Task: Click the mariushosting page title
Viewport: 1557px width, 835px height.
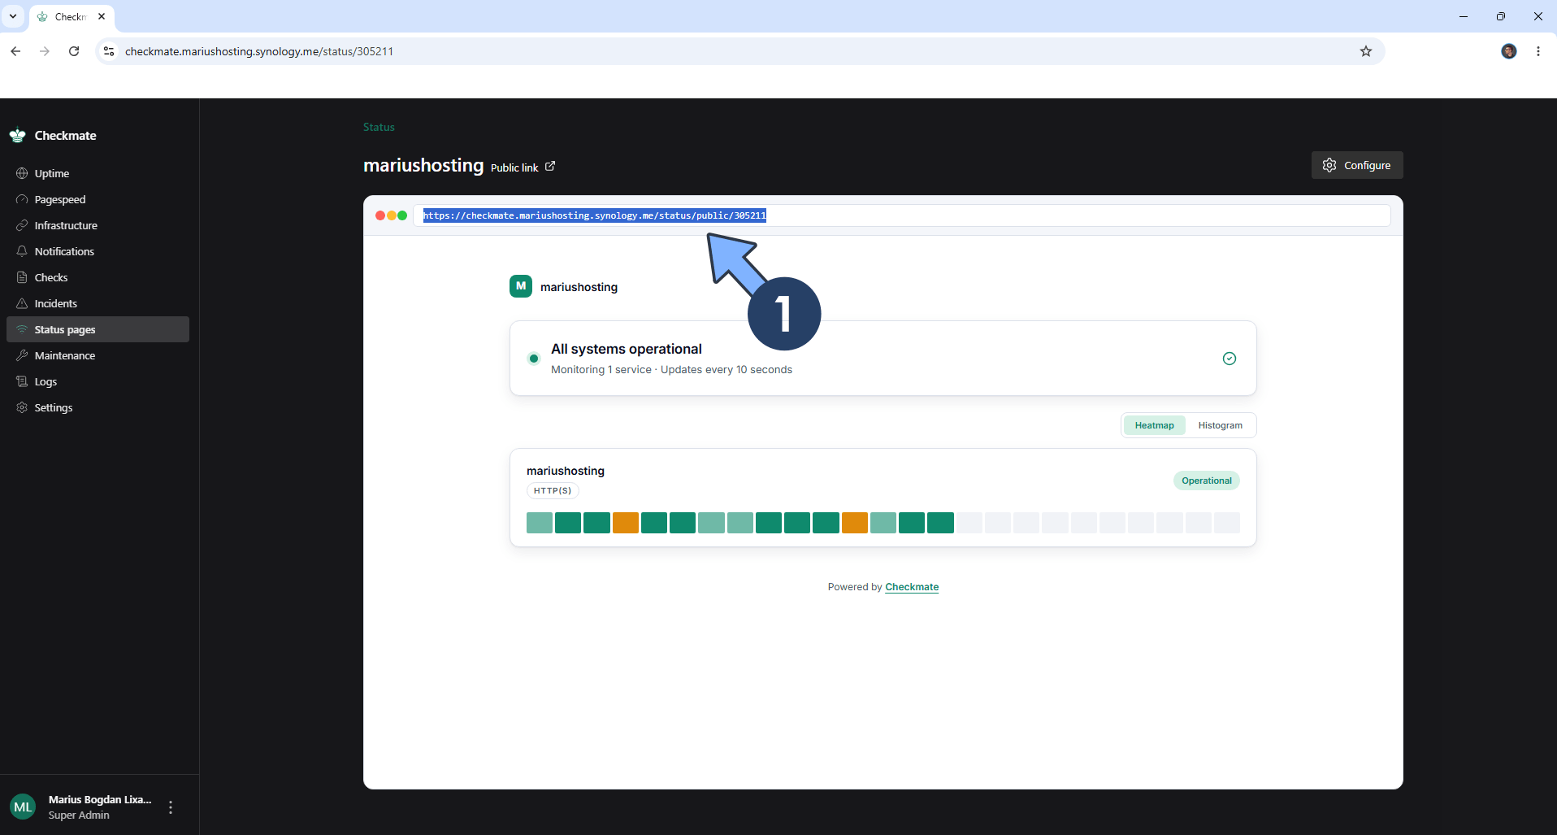Action: tap(423, 165)
